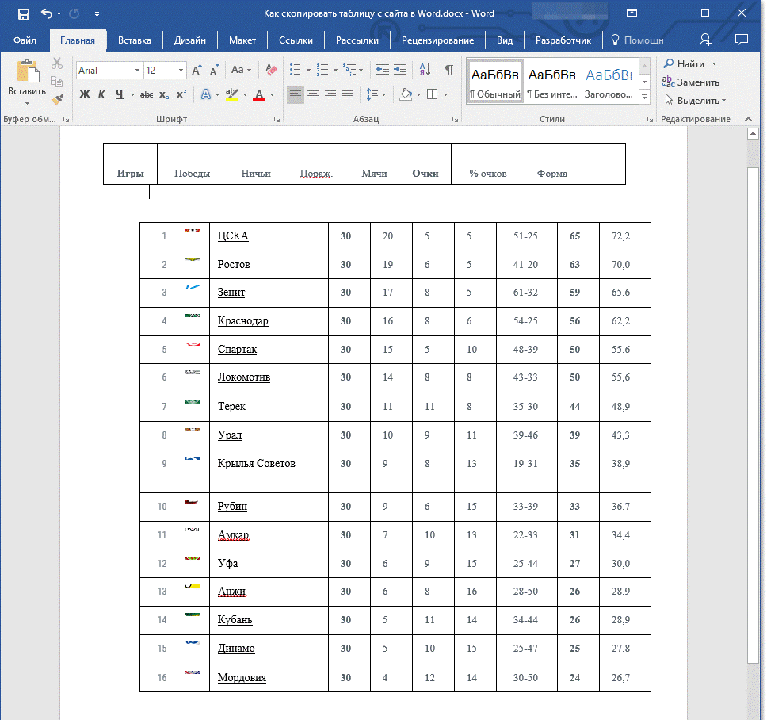Center-align the paragraph text
This screenshot has height=720, width=767.
tap(313, 94)
